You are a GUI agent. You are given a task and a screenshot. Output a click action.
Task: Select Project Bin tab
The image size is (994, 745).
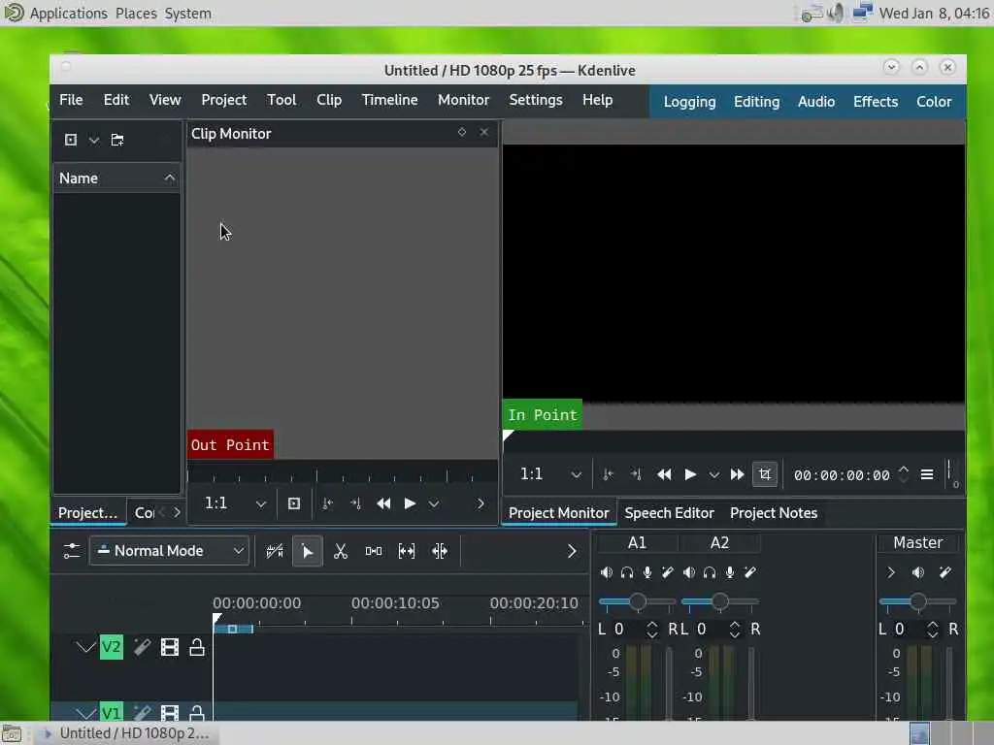[x=88, y=513]
